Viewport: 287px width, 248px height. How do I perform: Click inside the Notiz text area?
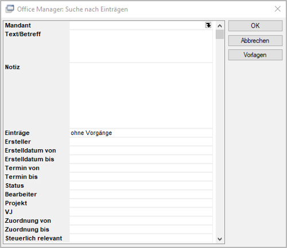141,95
